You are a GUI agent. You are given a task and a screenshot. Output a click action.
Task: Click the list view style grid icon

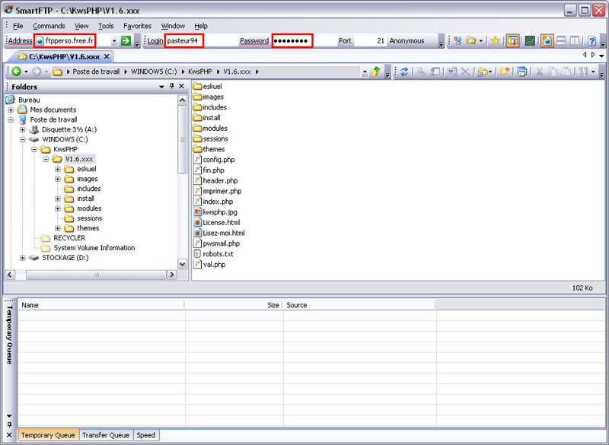coord(583,72)
